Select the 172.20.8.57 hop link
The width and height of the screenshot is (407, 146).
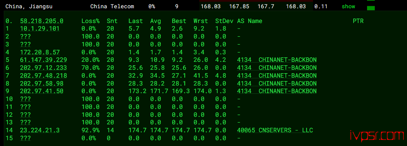click(x=40, y=52)
